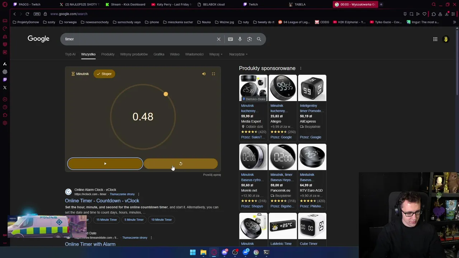This screenshot has height=258, width=459.
Task: Reset the stopwatch with the reset button
Action: 180,164
